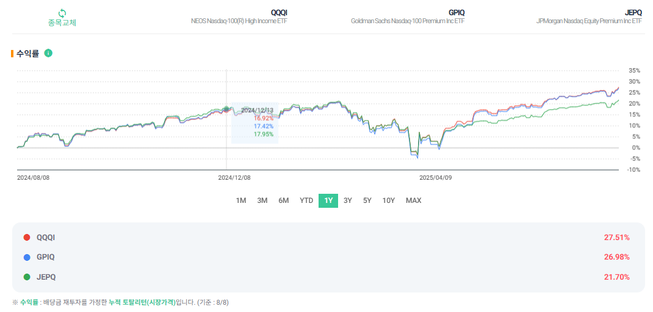The height and width of the screenshot is (312, 653).
Task: Click the 2024/12/13 tooltip date
Action: 257,110
